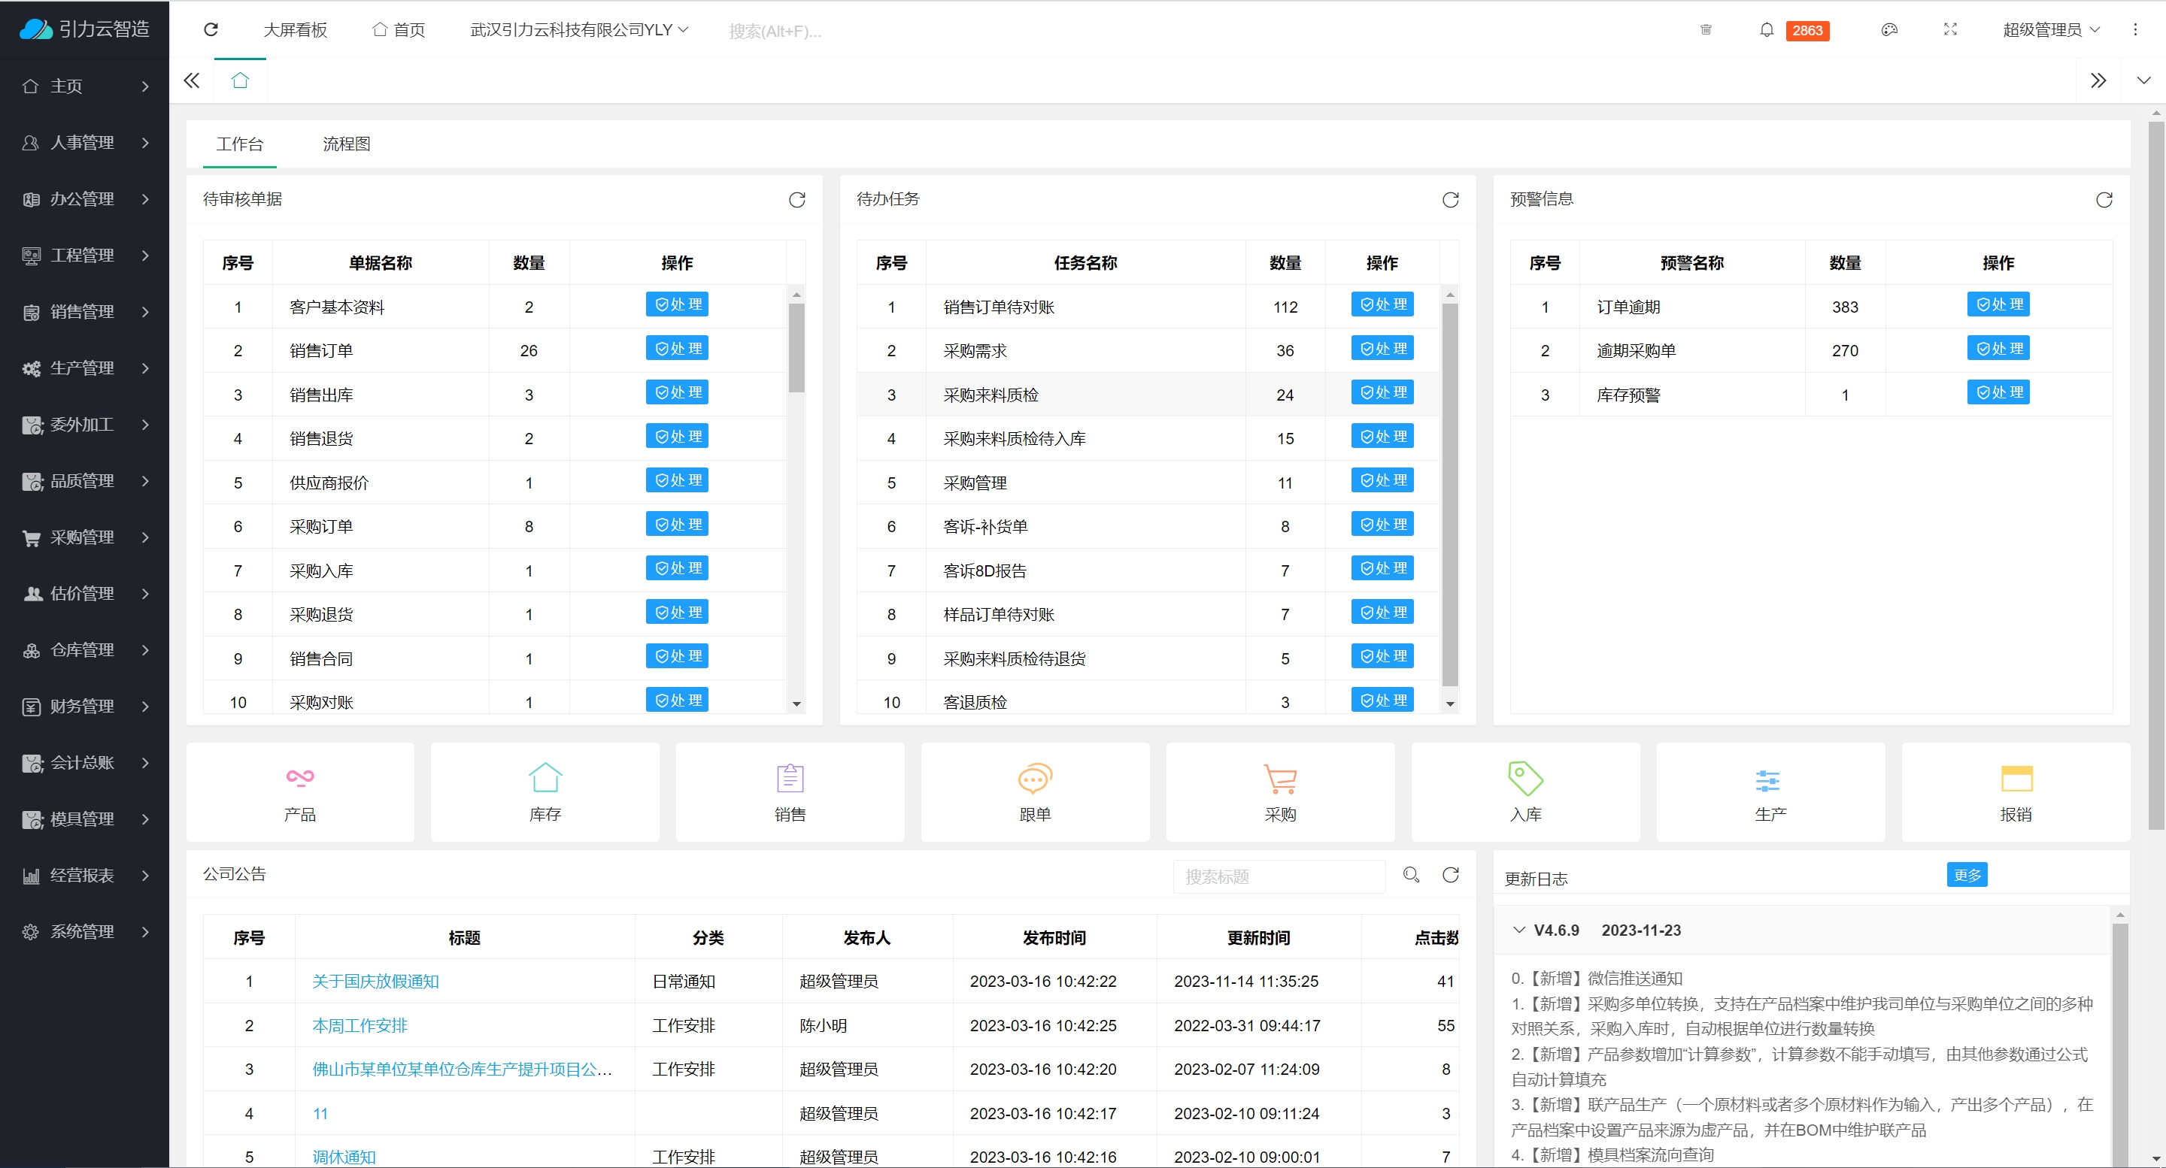Click the page refresh icon in top bar
The image size is (2166, 1168).
(x=211, y=30)
